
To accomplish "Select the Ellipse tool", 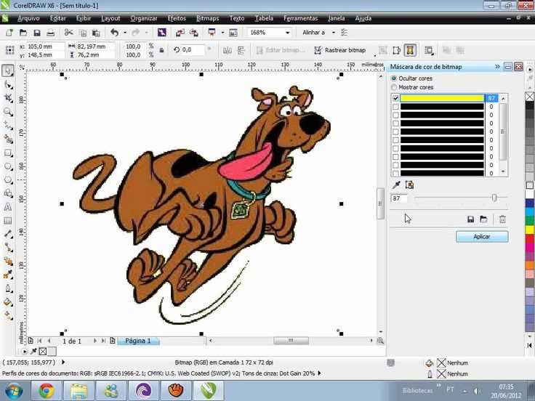I will click(8, 167).
